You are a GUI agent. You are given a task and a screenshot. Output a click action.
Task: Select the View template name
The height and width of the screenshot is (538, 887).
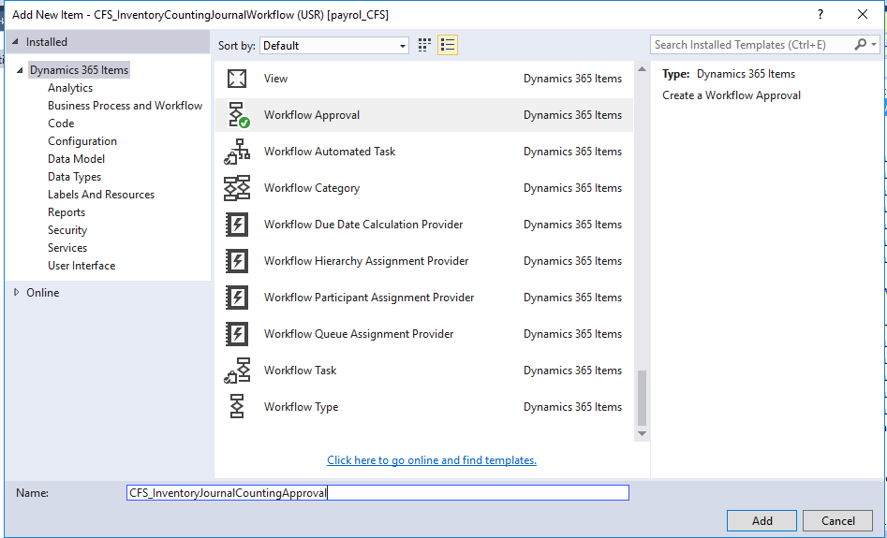point(275,79)
